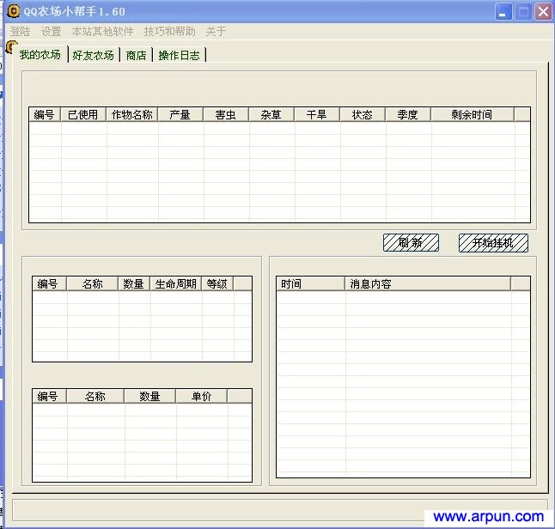The width and height of the screenshot is (555, 529).
Task: Open the 关于 menu
Action: 216,32
